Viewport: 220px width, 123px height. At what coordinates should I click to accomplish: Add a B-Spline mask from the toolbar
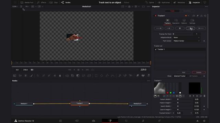tap(113, 76)
